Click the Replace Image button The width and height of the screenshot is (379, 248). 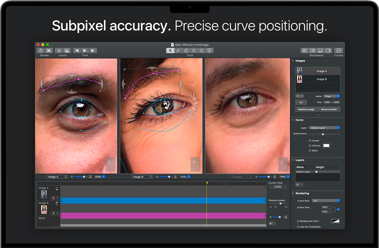pos(306,109)
